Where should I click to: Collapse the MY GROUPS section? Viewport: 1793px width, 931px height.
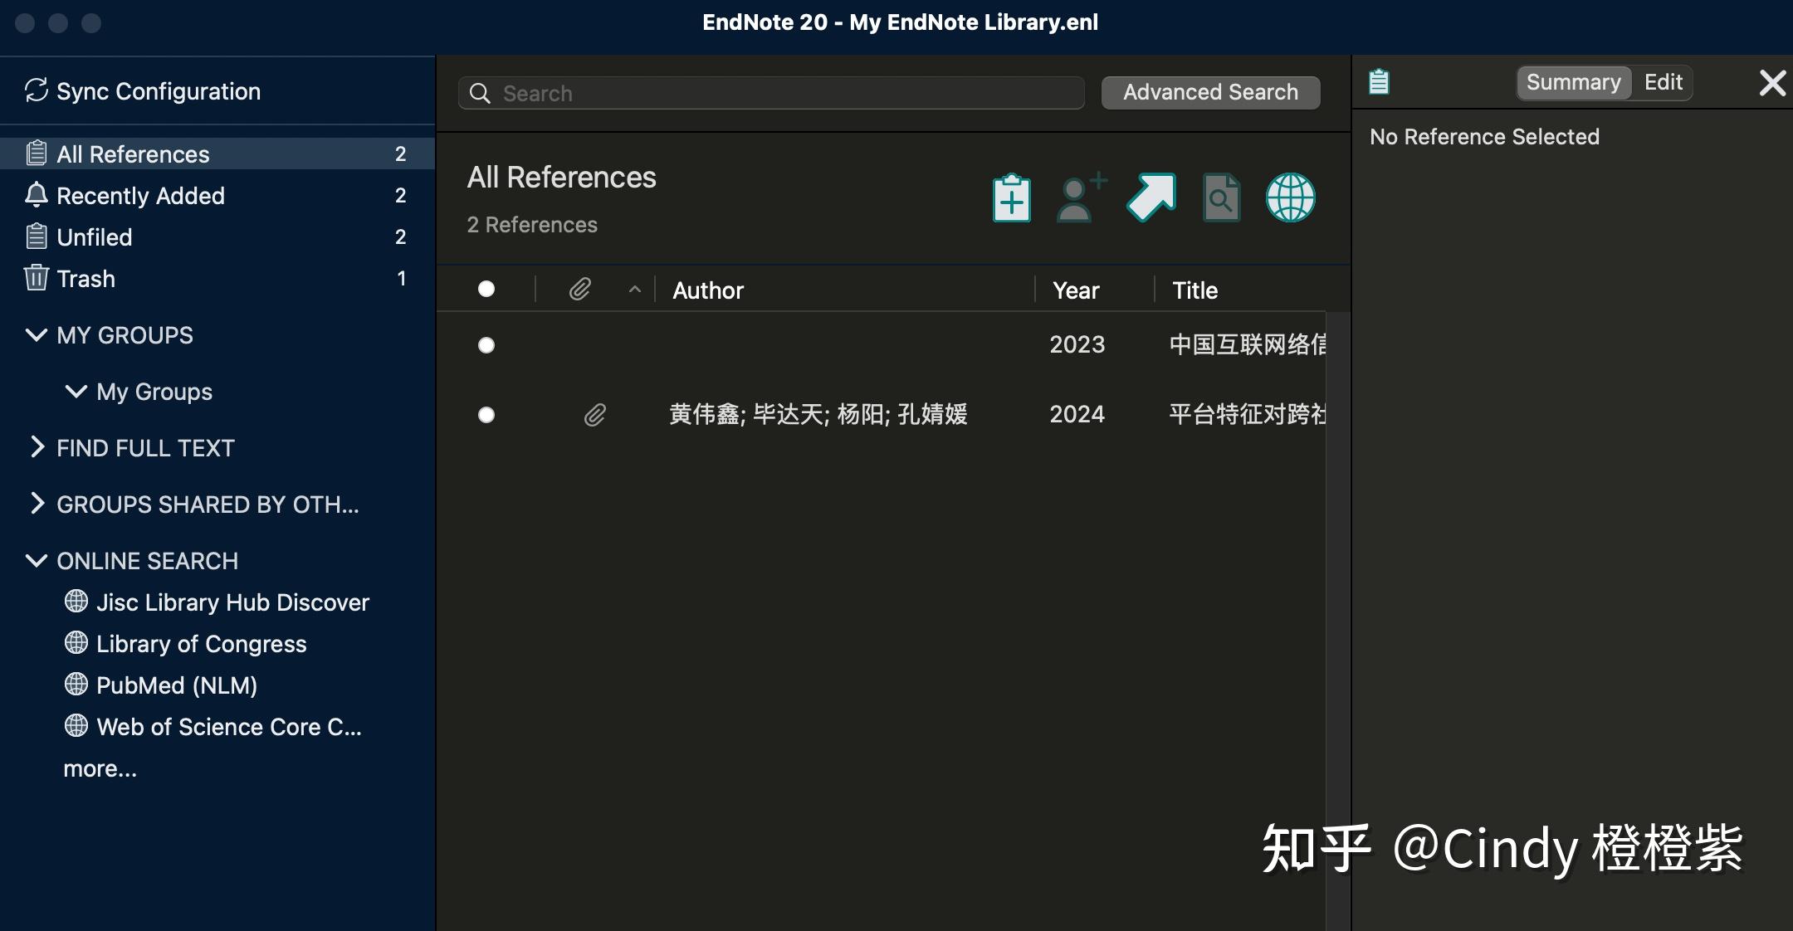coord(35,335)
